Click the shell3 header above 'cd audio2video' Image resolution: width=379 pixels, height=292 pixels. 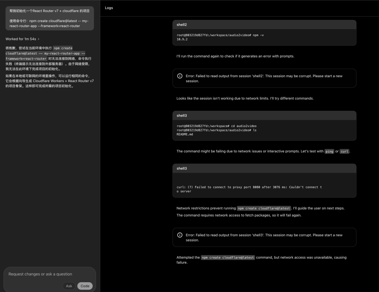tap(264, 115)
